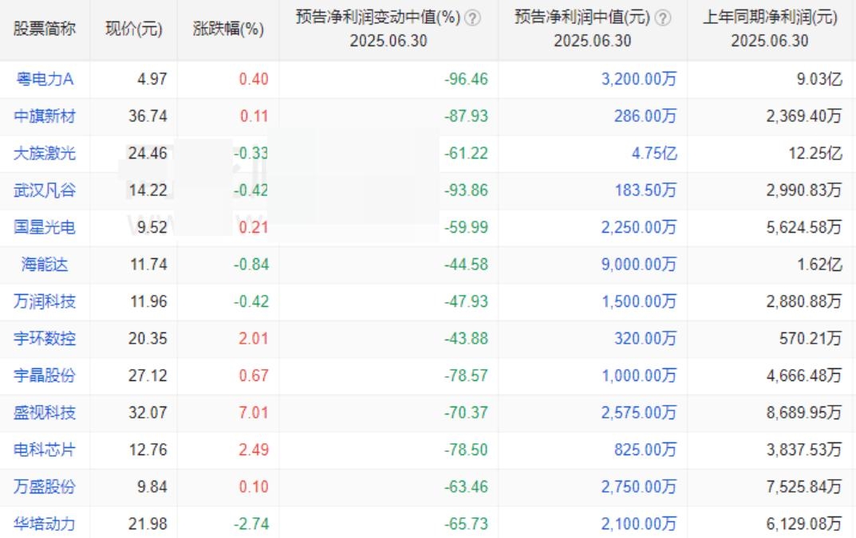The width and height of the screenshot is (856, 538).
Task: Open stock link 大族激光
Action: [45, 153]
